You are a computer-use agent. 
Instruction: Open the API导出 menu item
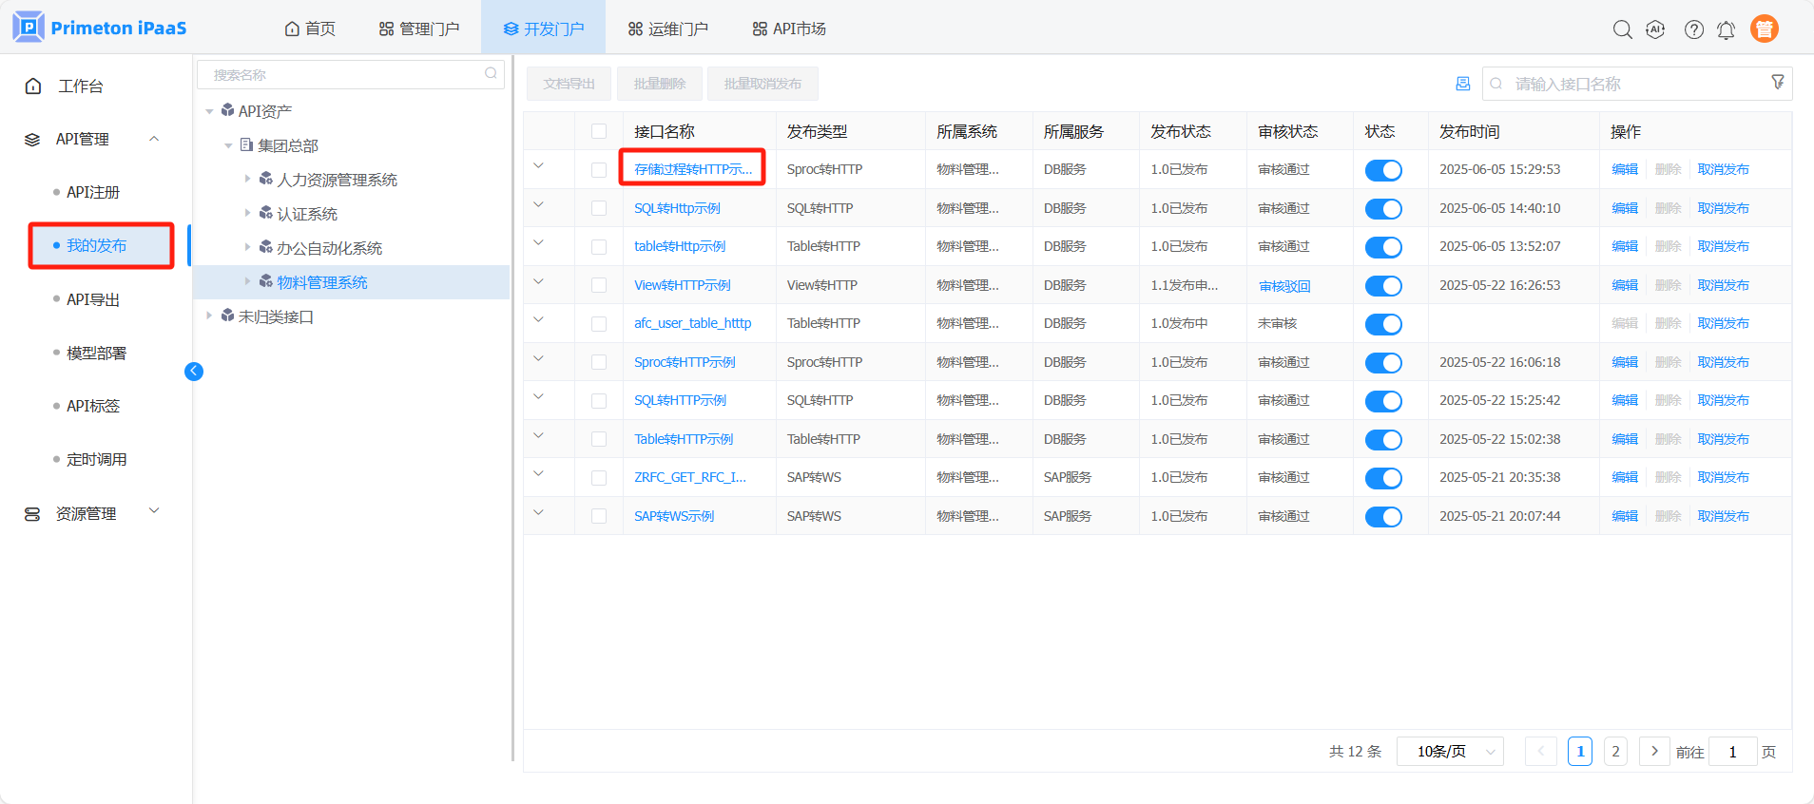click(x=93, y=299)
